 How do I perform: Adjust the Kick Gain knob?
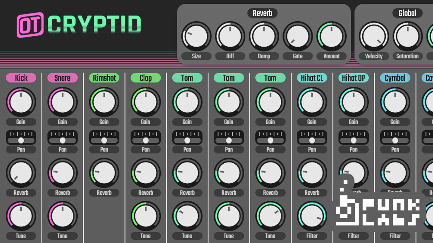click(21, 102)
